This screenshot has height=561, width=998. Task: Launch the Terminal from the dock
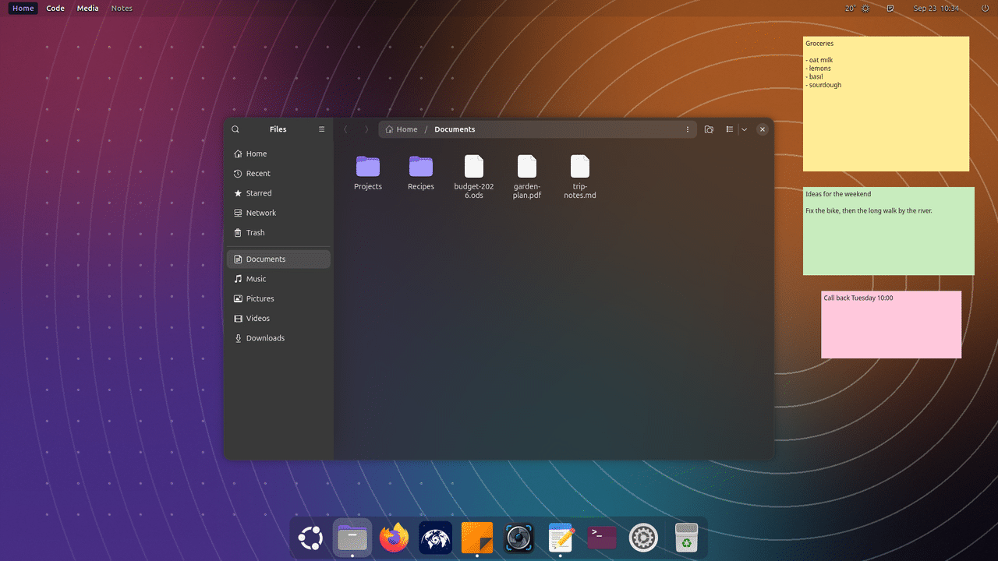click(602, 538)
